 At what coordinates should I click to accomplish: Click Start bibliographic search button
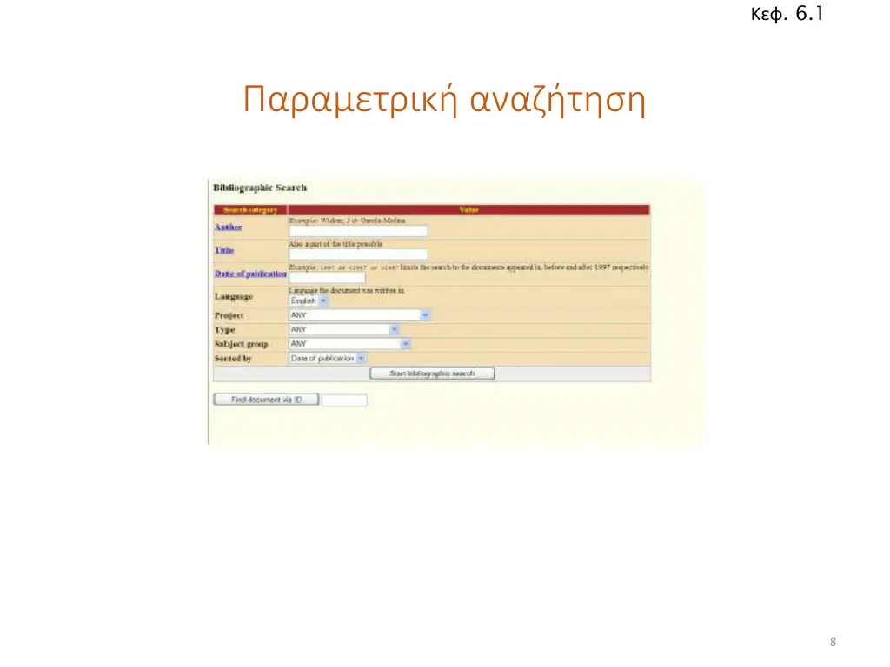432,373
